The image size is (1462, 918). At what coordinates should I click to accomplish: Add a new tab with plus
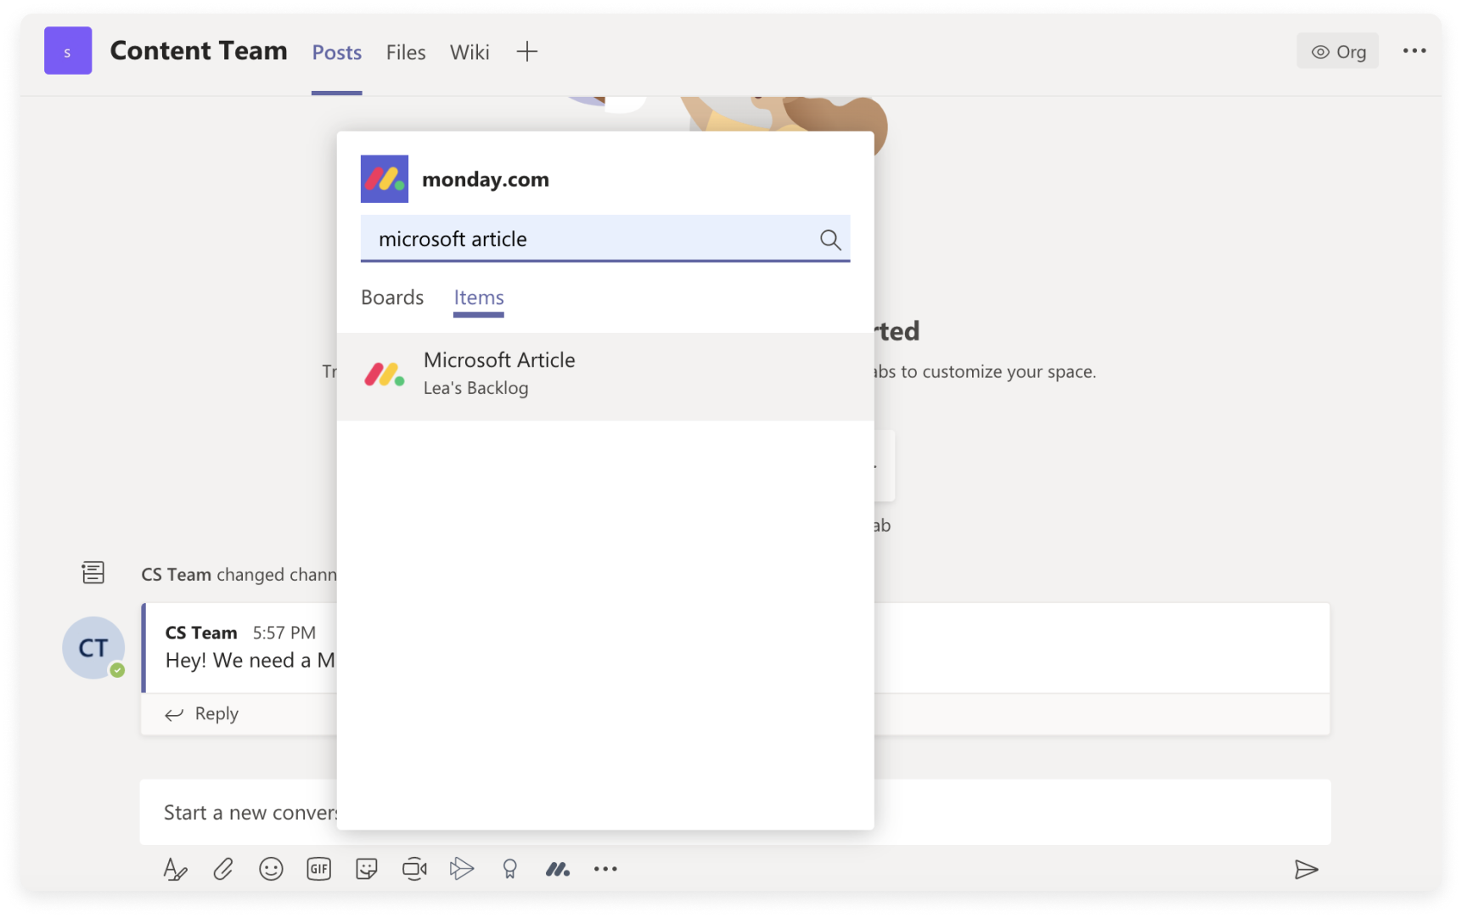[526, 51]
